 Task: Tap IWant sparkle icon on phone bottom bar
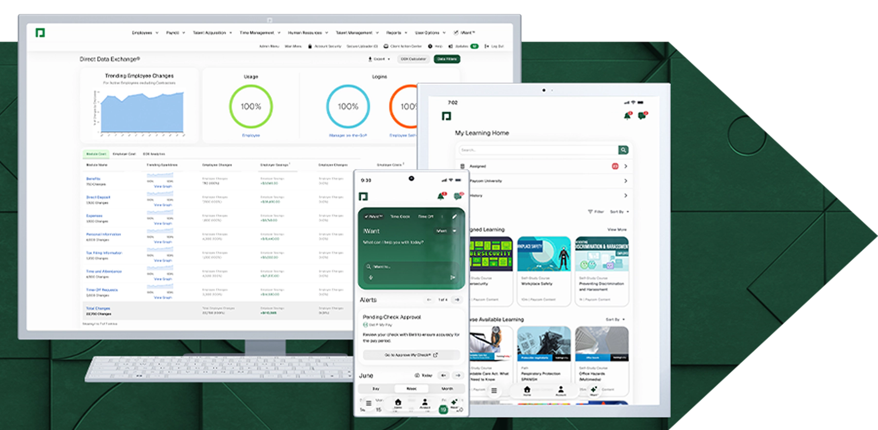[454, 403]
